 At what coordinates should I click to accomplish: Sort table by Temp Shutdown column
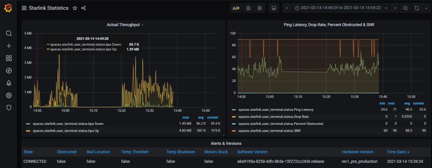coord(181,152)
